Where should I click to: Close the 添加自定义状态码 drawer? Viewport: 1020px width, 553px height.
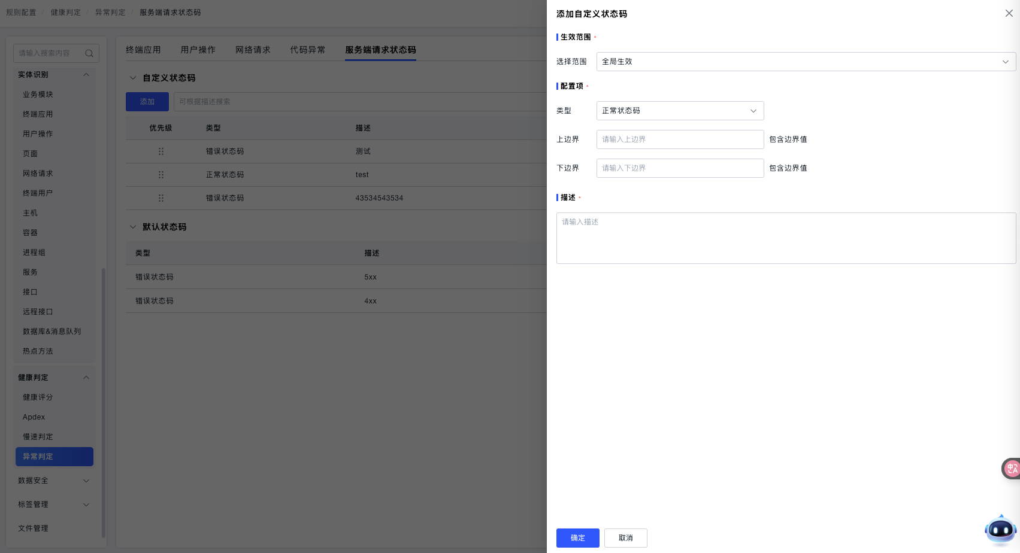click(x=1009, y=13)
